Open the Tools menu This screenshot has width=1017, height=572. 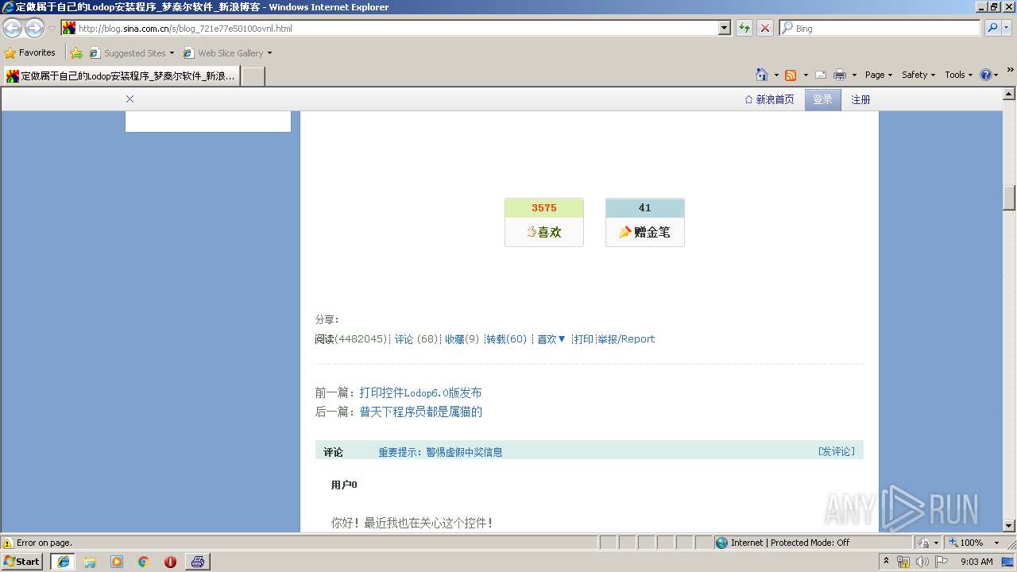[x=958, y=75]
